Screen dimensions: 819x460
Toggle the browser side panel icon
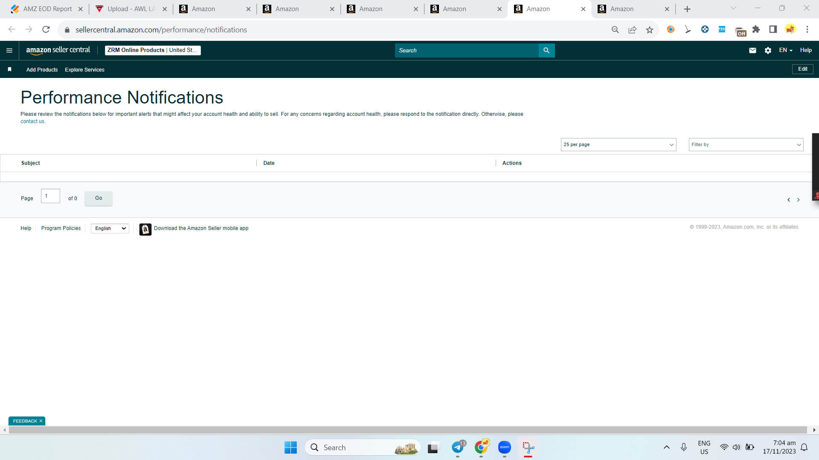(773, 29)
